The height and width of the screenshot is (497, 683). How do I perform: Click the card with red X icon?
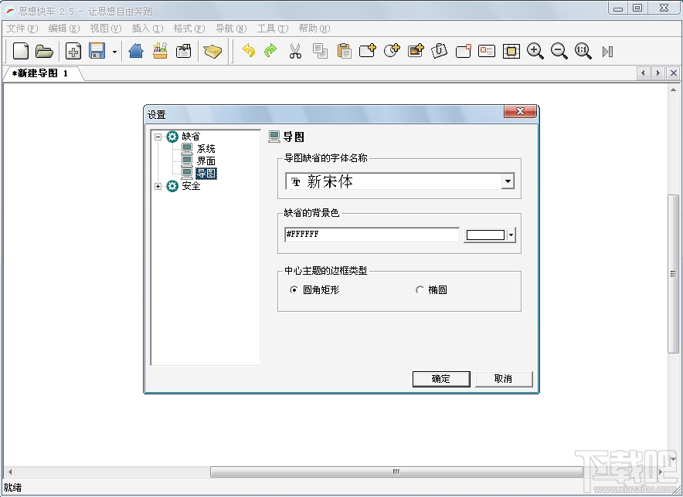pyautogui.click(x=487, y=51)
